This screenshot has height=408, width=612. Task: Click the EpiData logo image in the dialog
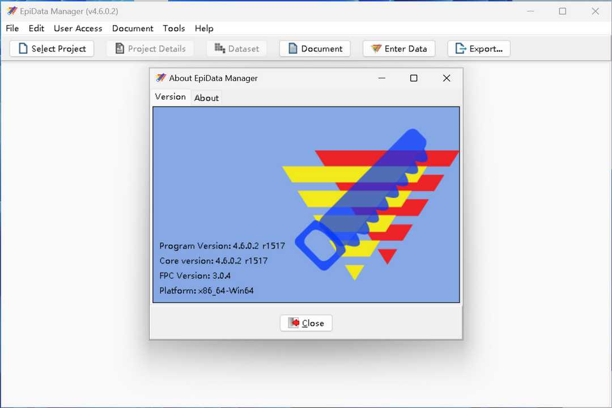pos(368,204)
